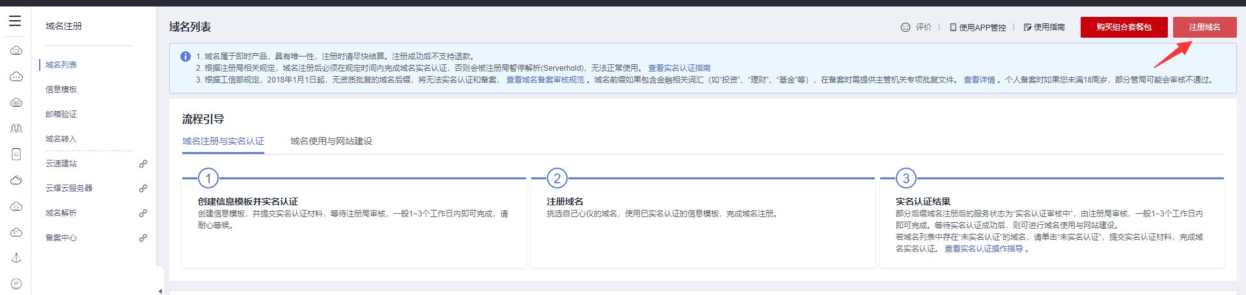Select the 域名注册与实名认证 tab
The height and width of the screenshot is (295, 1246).
pyautogui.click(x=223, y=141)
